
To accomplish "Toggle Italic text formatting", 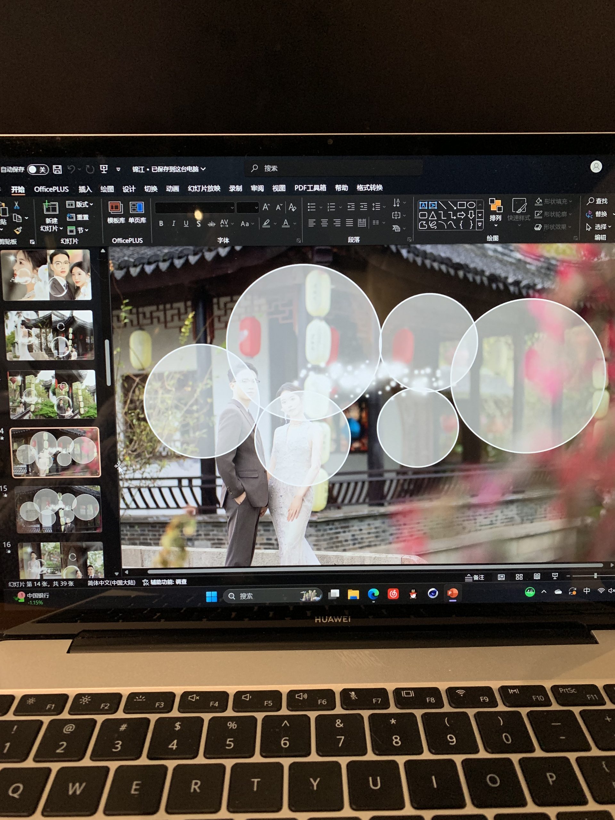I will click(174, 224).
